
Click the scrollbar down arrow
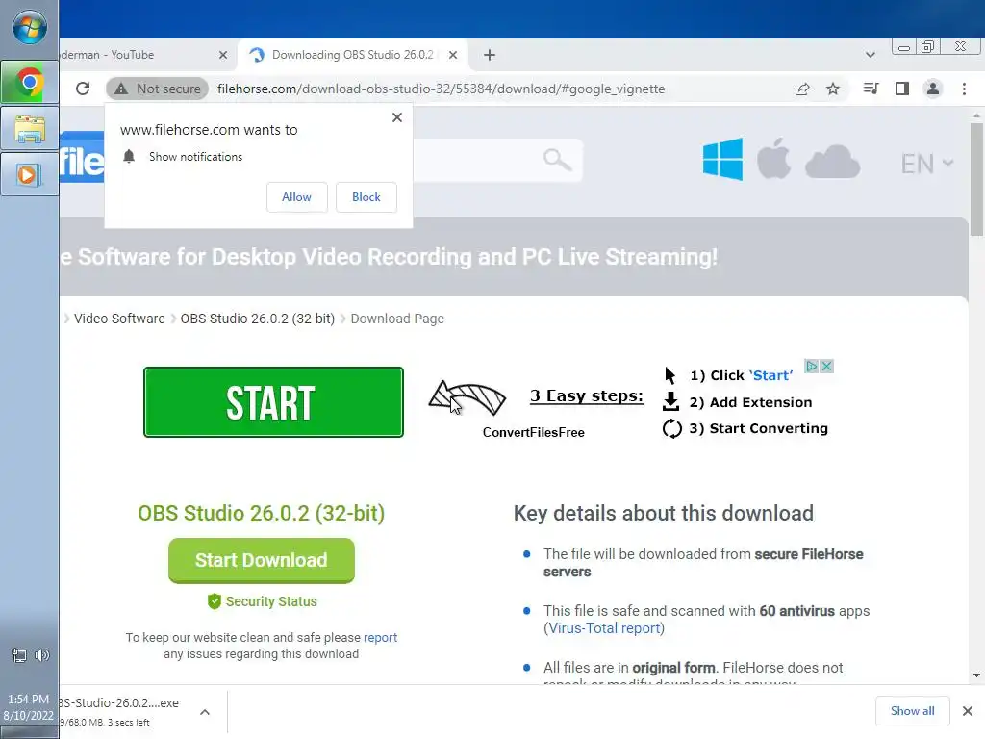976,675
